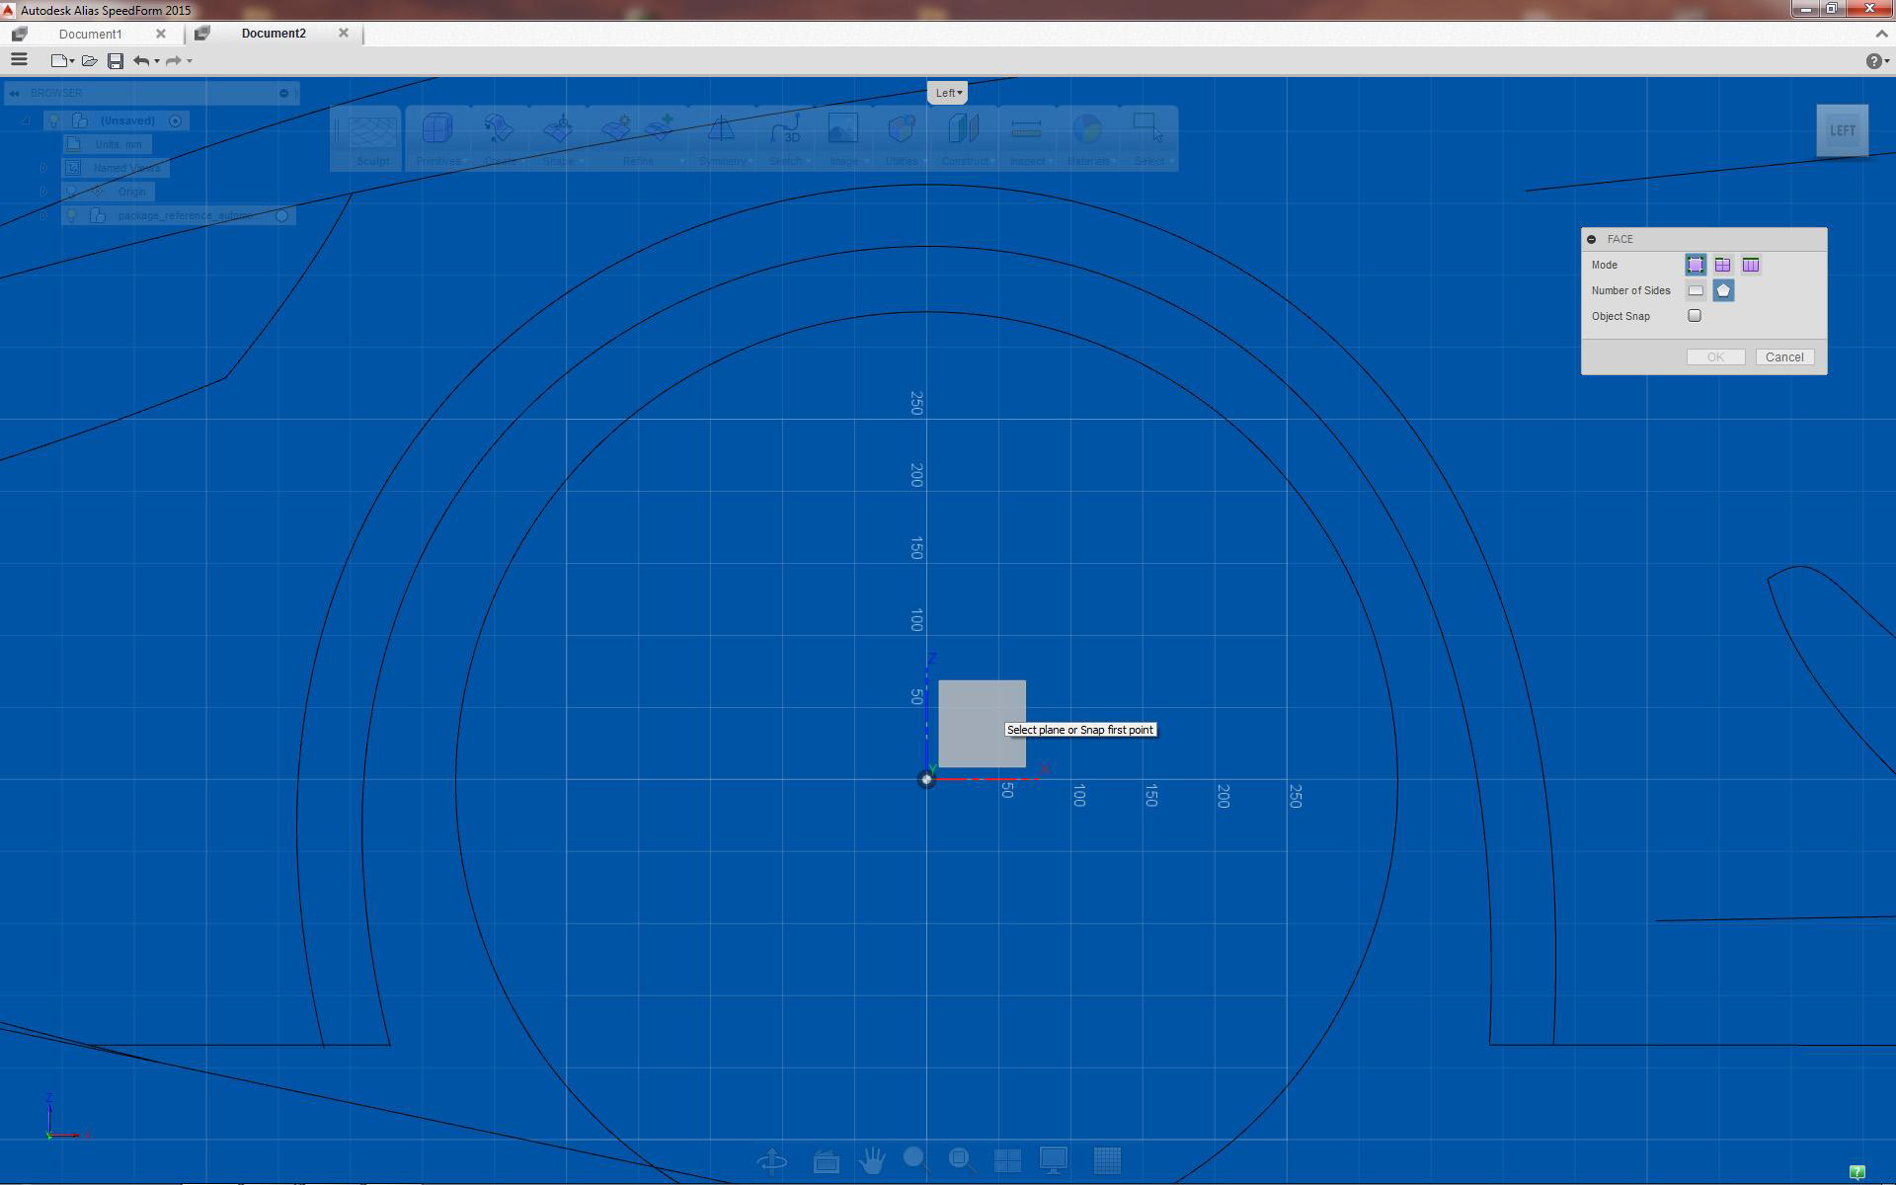Screen dimensions: 1896x1185
Task: Open the Left view dropdown
Action: coord(948,93)
